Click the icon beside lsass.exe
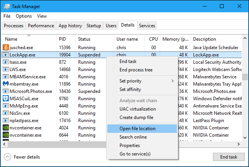 pyautogui.click(x=6, y=62)
